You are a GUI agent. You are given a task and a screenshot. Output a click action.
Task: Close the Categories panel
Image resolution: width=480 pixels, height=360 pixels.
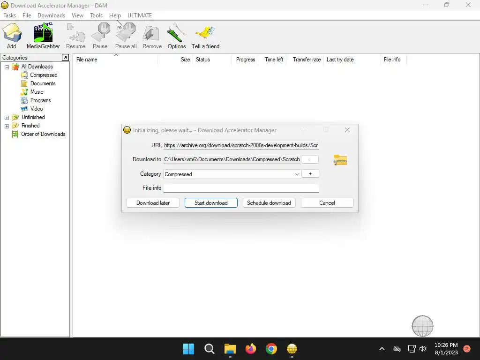point(65,57)
